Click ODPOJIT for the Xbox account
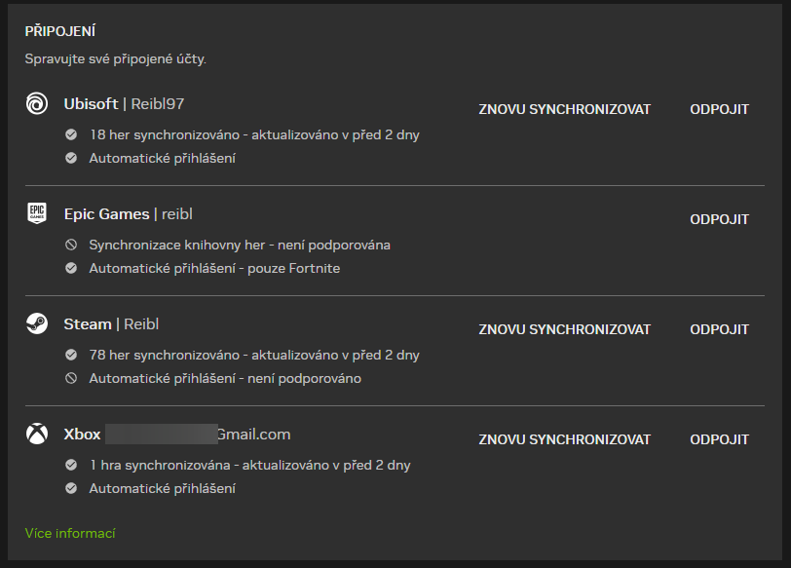The width and height of the screenshot is (791, 568). (x=719, y=439)
